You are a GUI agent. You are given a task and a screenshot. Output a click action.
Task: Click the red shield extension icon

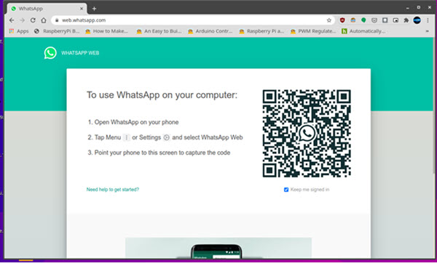tap(342, 20)
